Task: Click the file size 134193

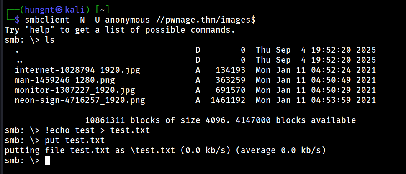Action: pos(231,70)
